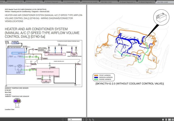The image size is (174, 121).
Task: Open the Heater and Air Condit... tab
Action: click(90, 2)
